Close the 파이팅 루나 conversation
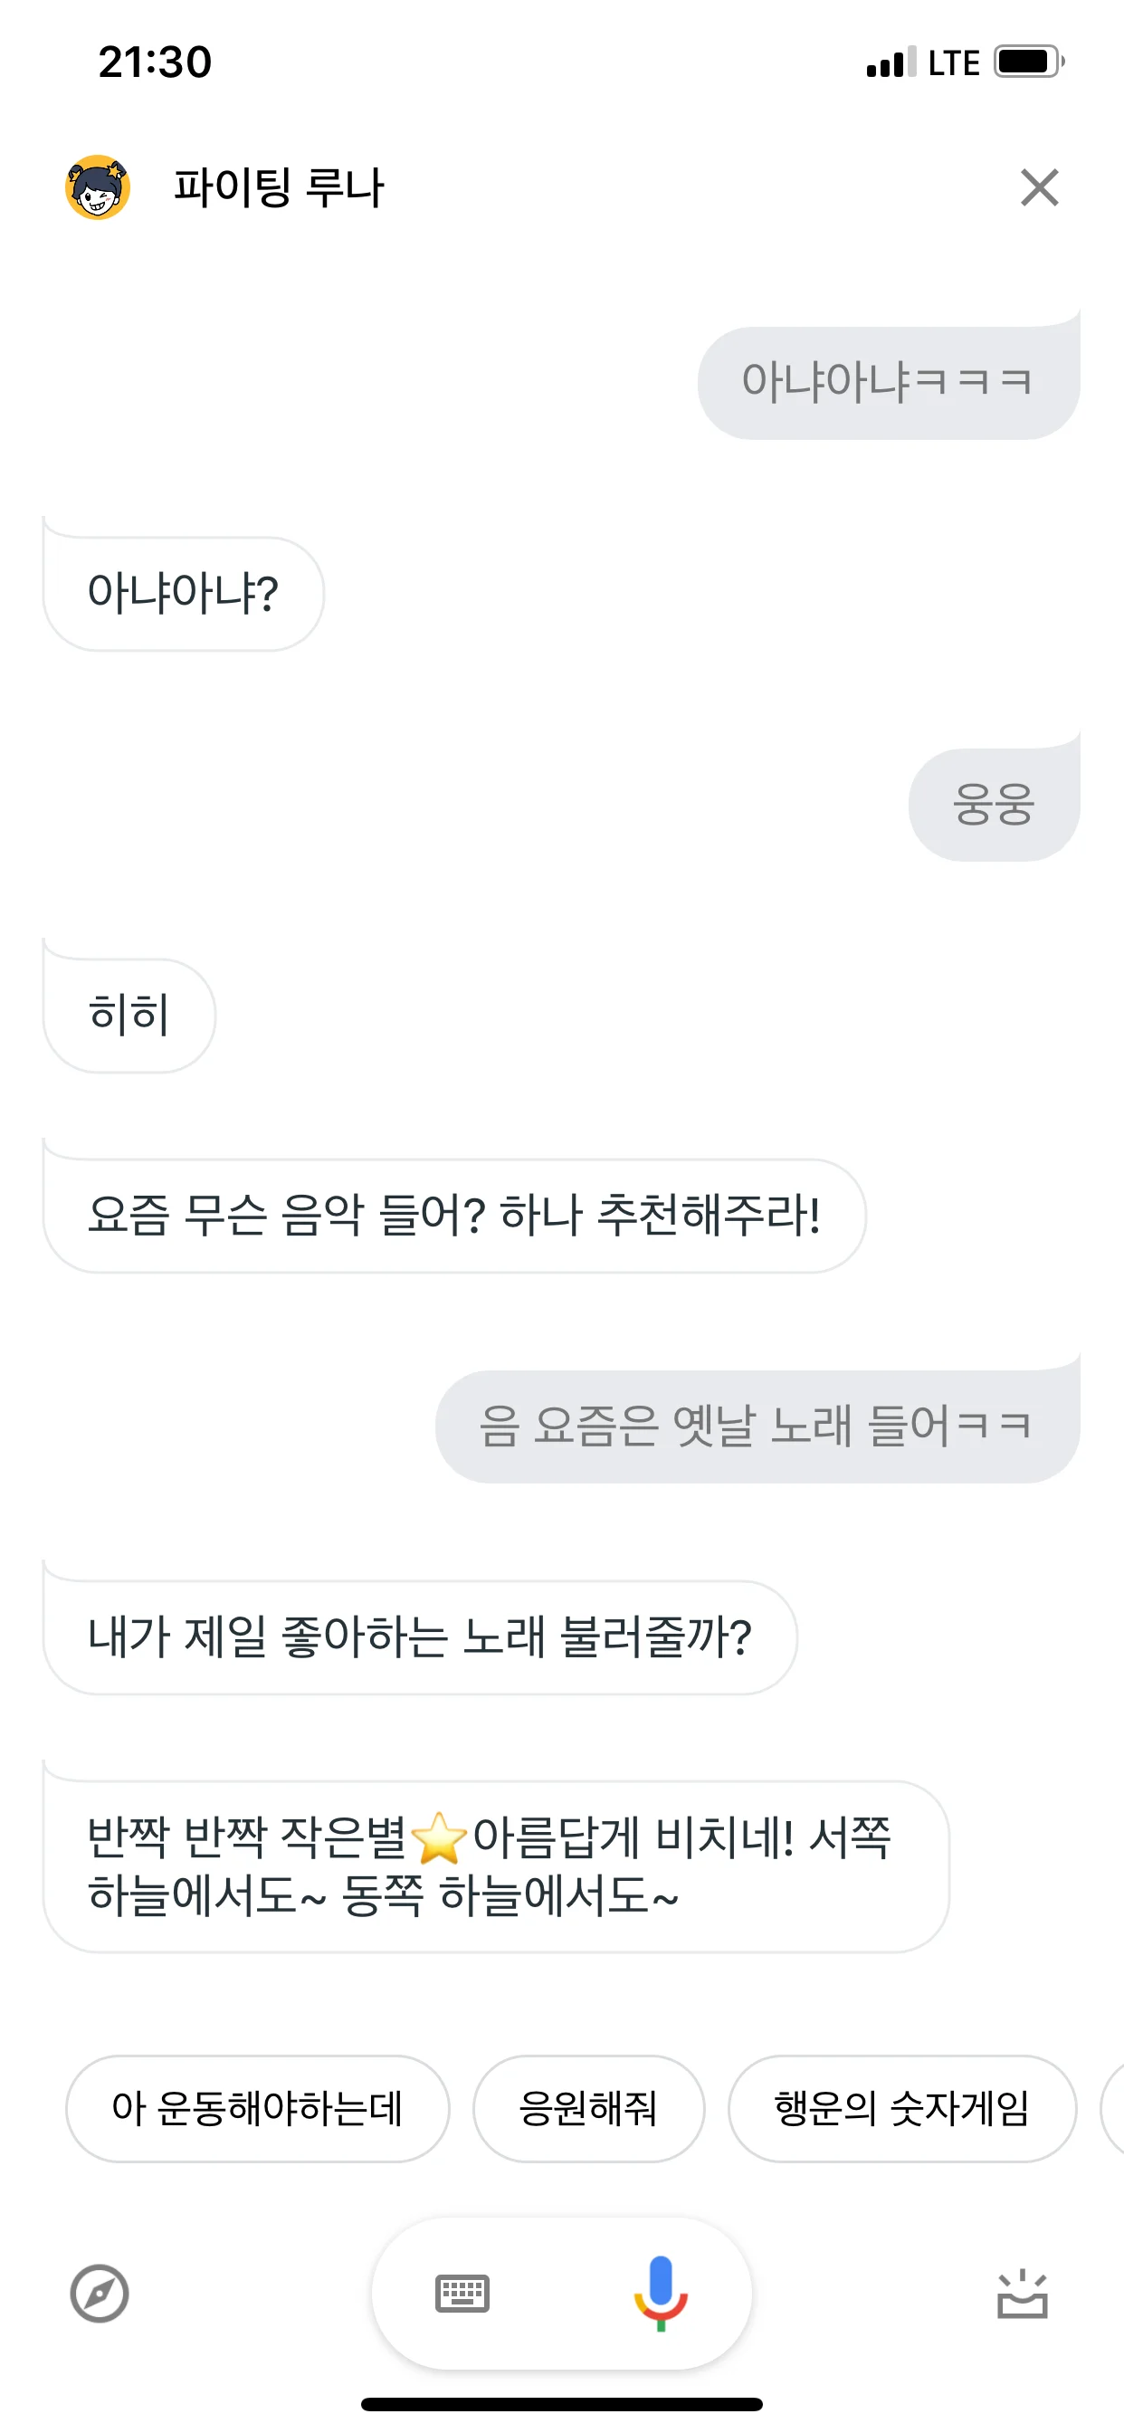The image size is (1124, 2433). click(1039, 187)
